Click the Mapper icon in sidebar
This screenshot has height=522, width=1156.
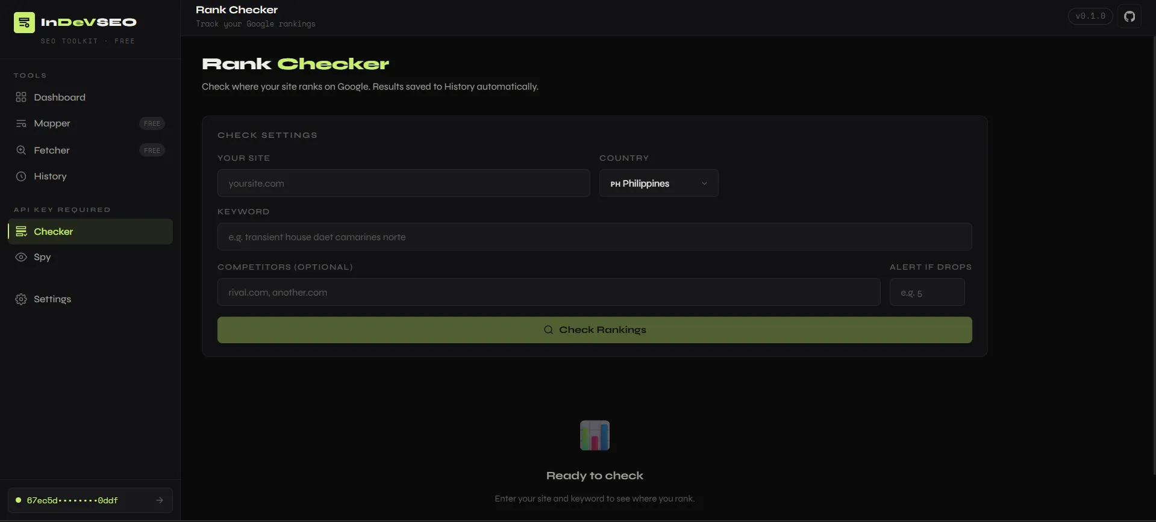tap(21, 123)
